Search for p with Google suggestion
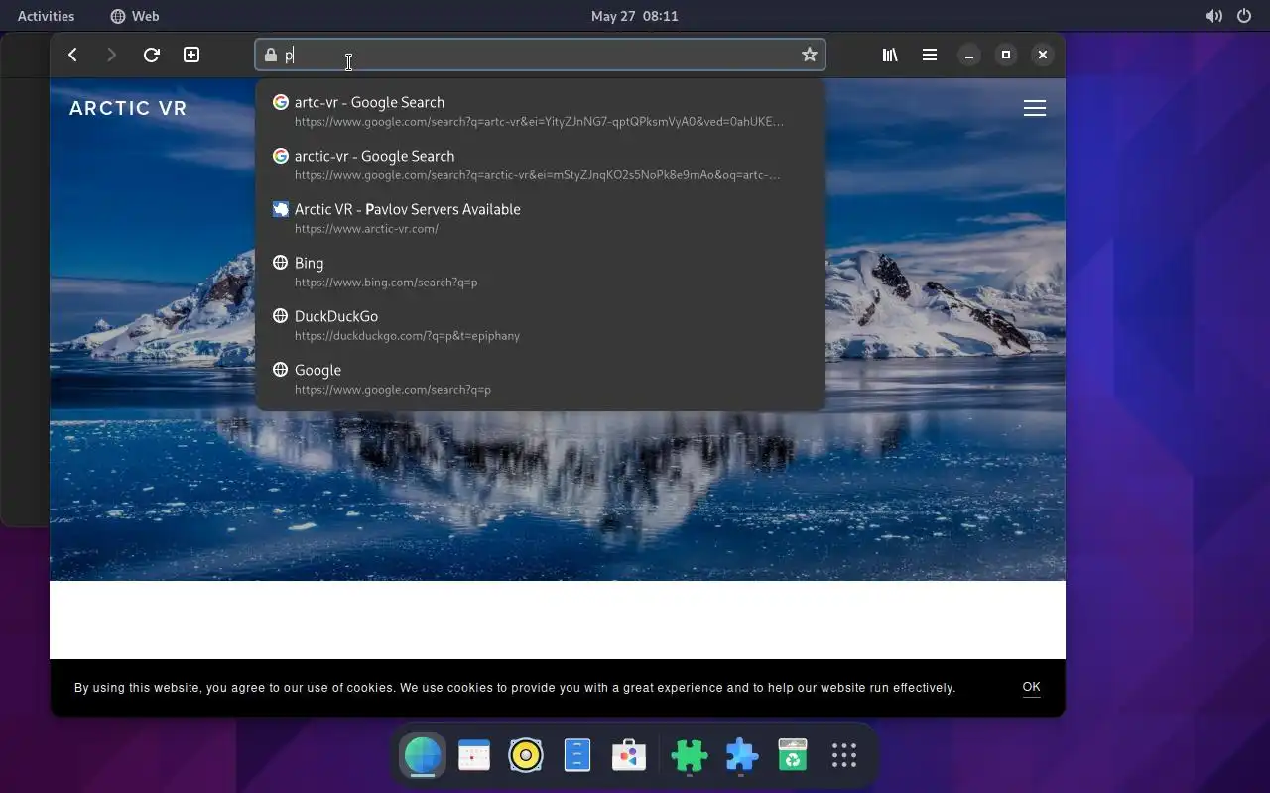 click(540, 379)
